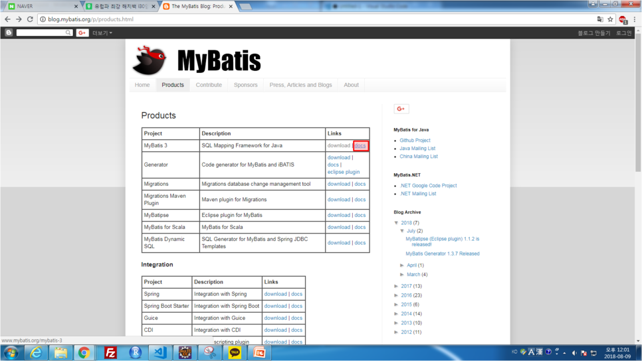Click the search magnifier in Blogger navbar

(x=68, y=33)
